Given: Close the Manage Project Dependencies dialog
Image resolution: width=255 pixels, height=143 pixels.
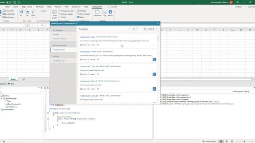Looking at the screenshot, I should point(158,23).
